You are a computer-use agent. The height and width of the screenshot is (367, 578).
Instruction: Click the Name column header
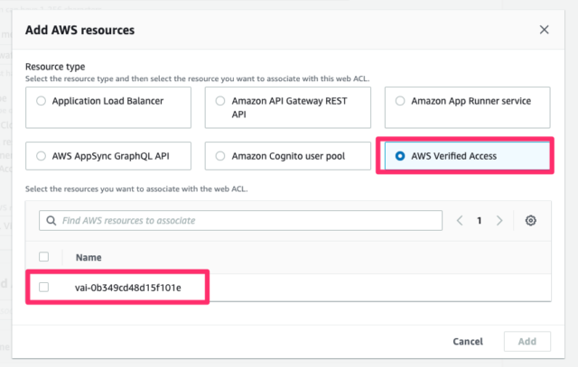[89, 257]
